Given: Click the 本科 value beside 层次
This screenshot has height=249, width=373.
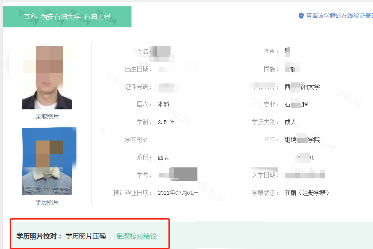Looking at the screenshot, I should pos(163,104).
